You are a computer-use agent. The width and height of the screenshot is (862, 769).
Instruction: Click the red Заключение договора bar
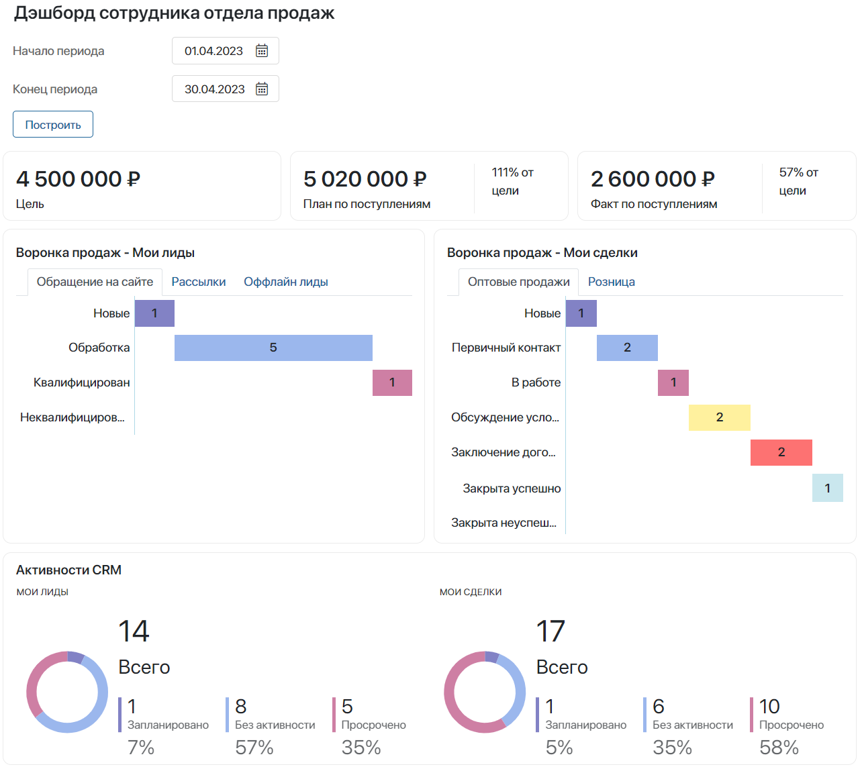(781, 452)
